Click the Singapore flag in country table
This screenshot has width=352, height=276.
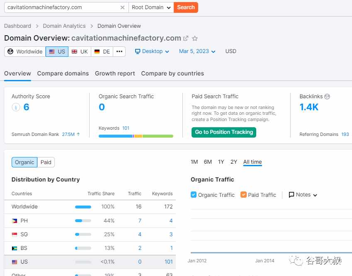(15, 235)
